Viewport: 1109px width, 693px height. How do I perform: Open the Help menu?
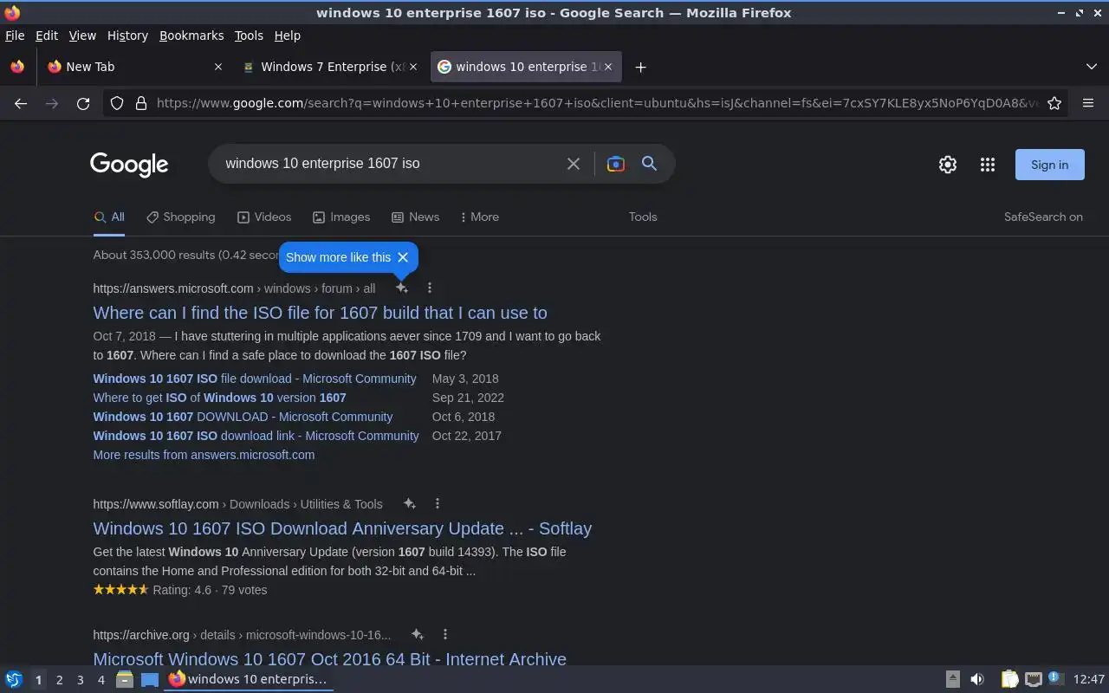click(288, 36)
